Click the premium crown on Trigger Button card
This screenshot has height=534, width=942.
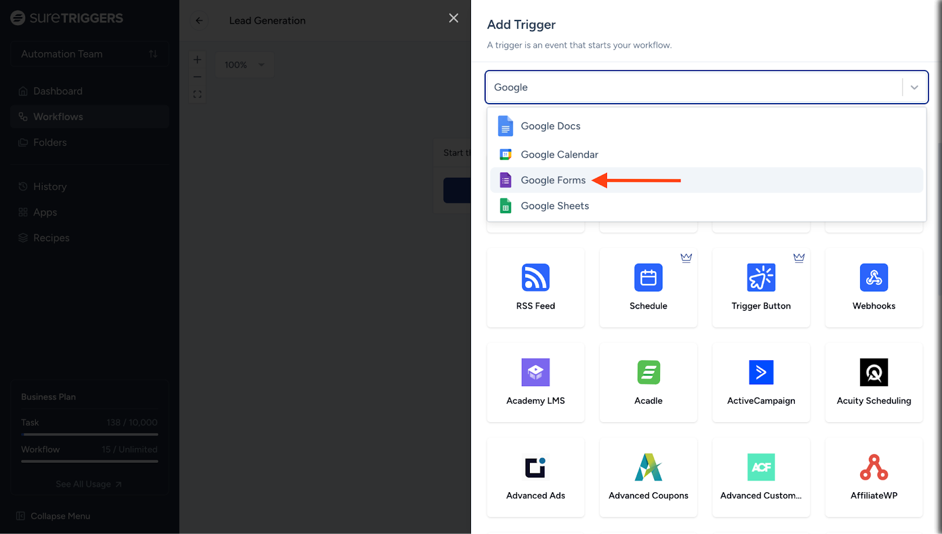799,257
